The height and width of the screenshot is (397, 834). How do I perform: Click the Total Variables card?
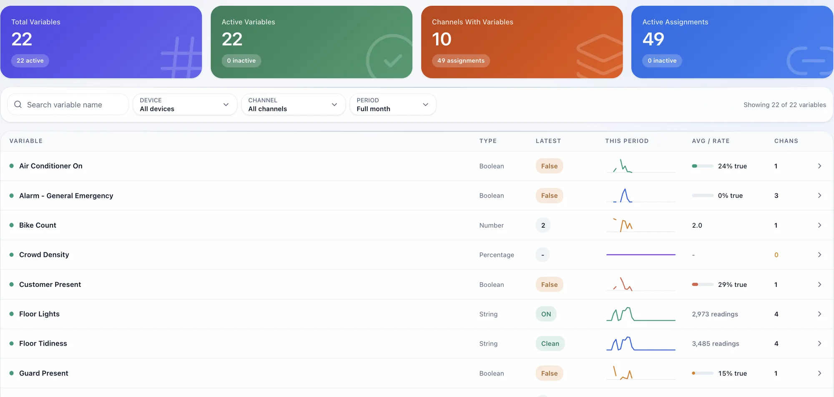101,42
